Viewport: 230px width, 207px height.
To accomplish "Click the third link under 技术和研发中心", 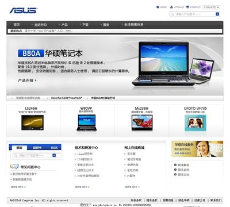I will click(86, 165).
